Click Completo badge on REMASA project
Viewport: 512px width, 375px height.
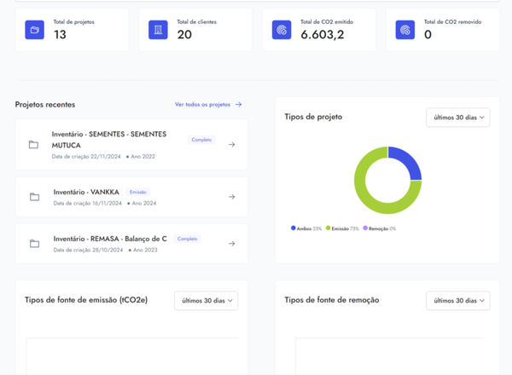point(188,239)
